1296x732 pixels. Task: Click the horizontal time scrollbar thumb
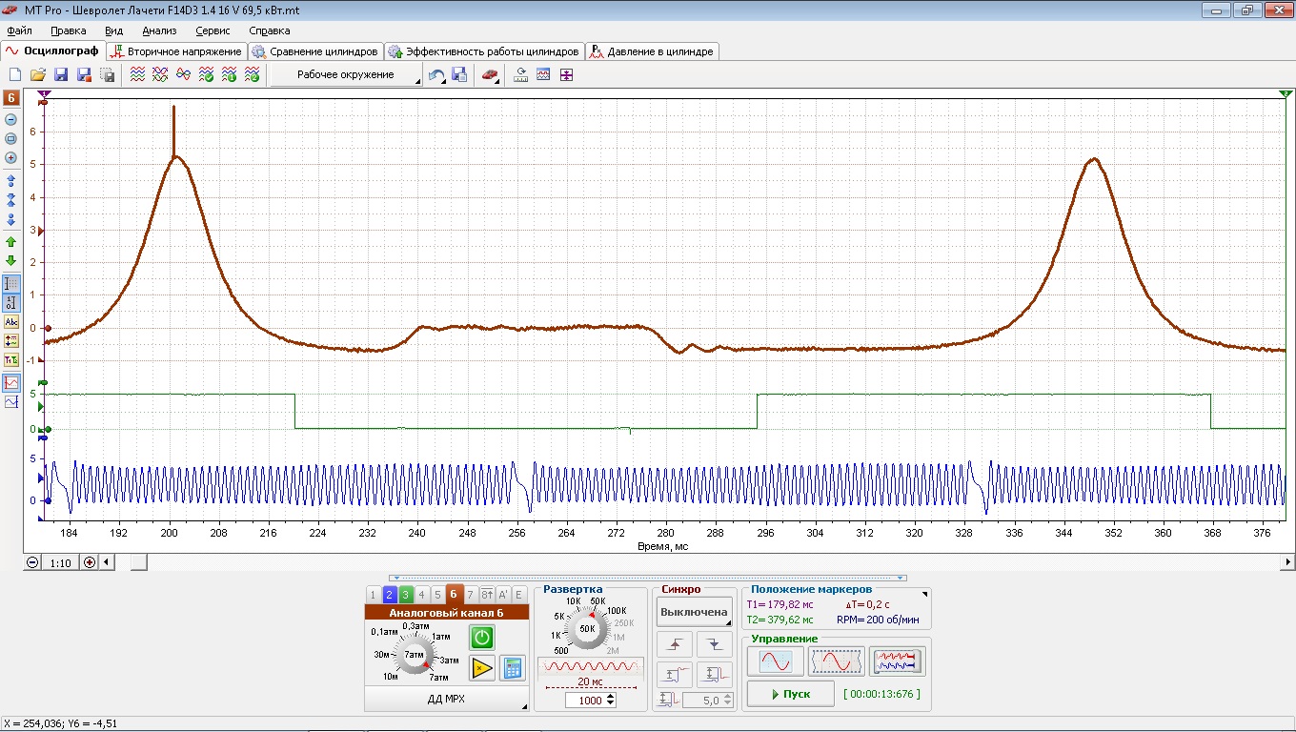coord(139,562)
